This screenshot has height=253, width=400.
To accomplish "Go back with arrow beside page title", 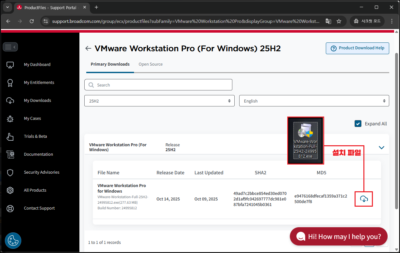I will point(88,49).
